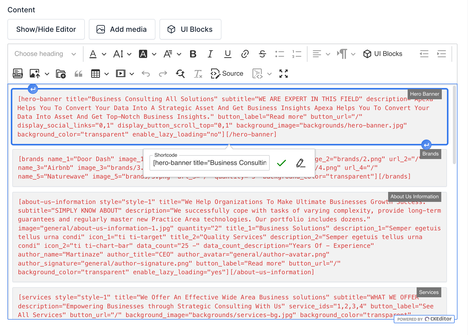Expand the code block language dropdown
468x335 pixels.
(269, 74)
